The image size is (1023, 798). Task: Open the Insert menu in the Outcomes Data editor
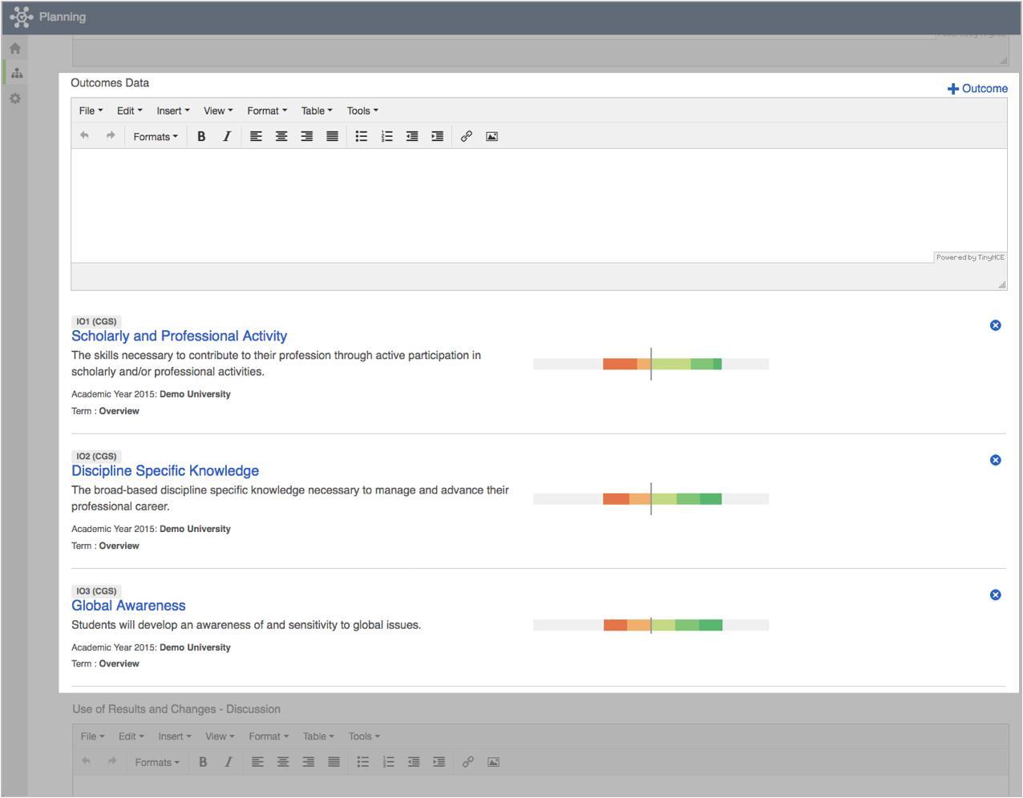173,111
